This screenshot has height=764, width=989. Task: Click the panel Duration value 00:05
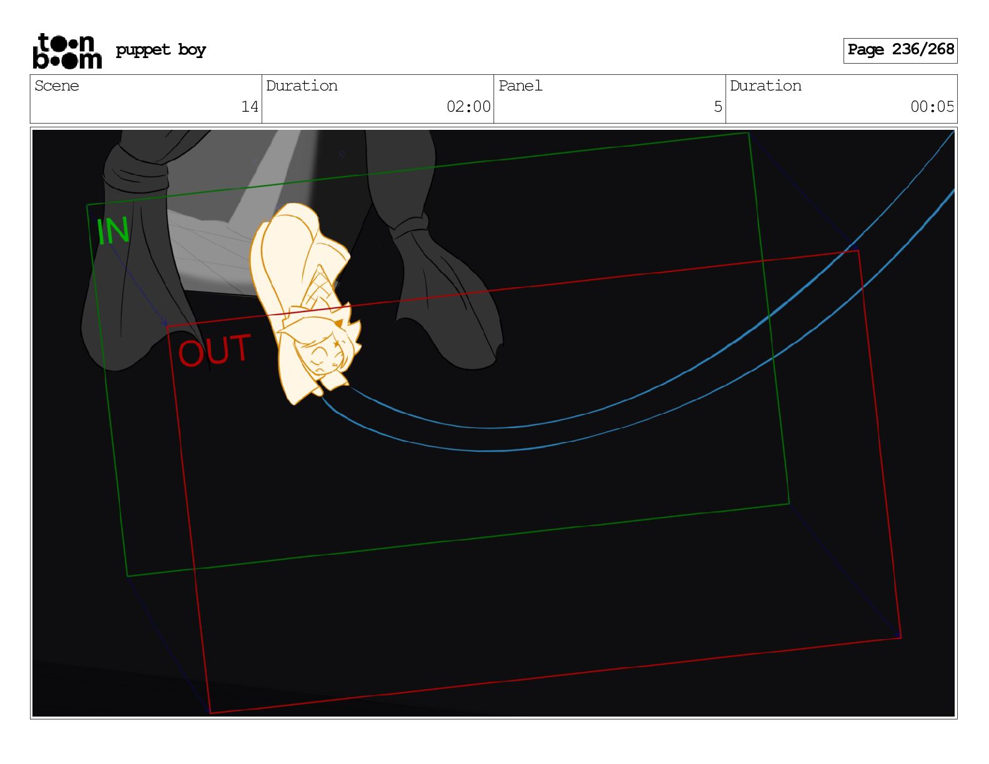tap(932, 107)
